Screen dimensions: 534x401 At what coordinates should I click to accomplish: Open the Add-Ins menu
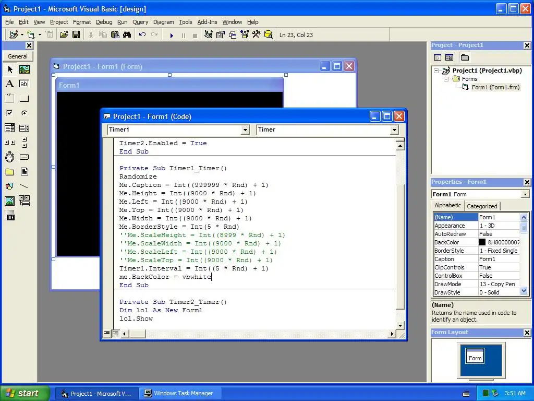point(207,22)
